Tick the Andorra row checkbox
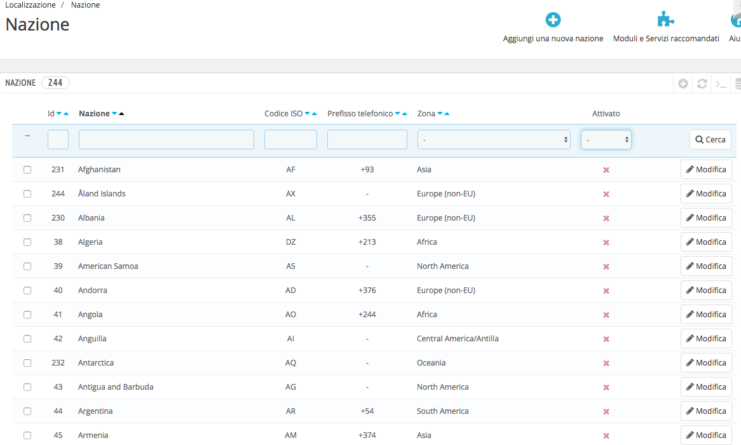The height and width of the screenshot is (445, 741). click(x=27, y=291)
